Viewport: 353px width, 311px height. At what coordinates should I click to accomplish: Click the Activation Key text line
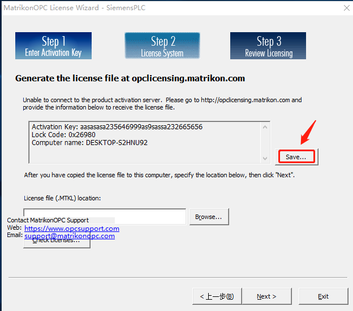point(117,127)
